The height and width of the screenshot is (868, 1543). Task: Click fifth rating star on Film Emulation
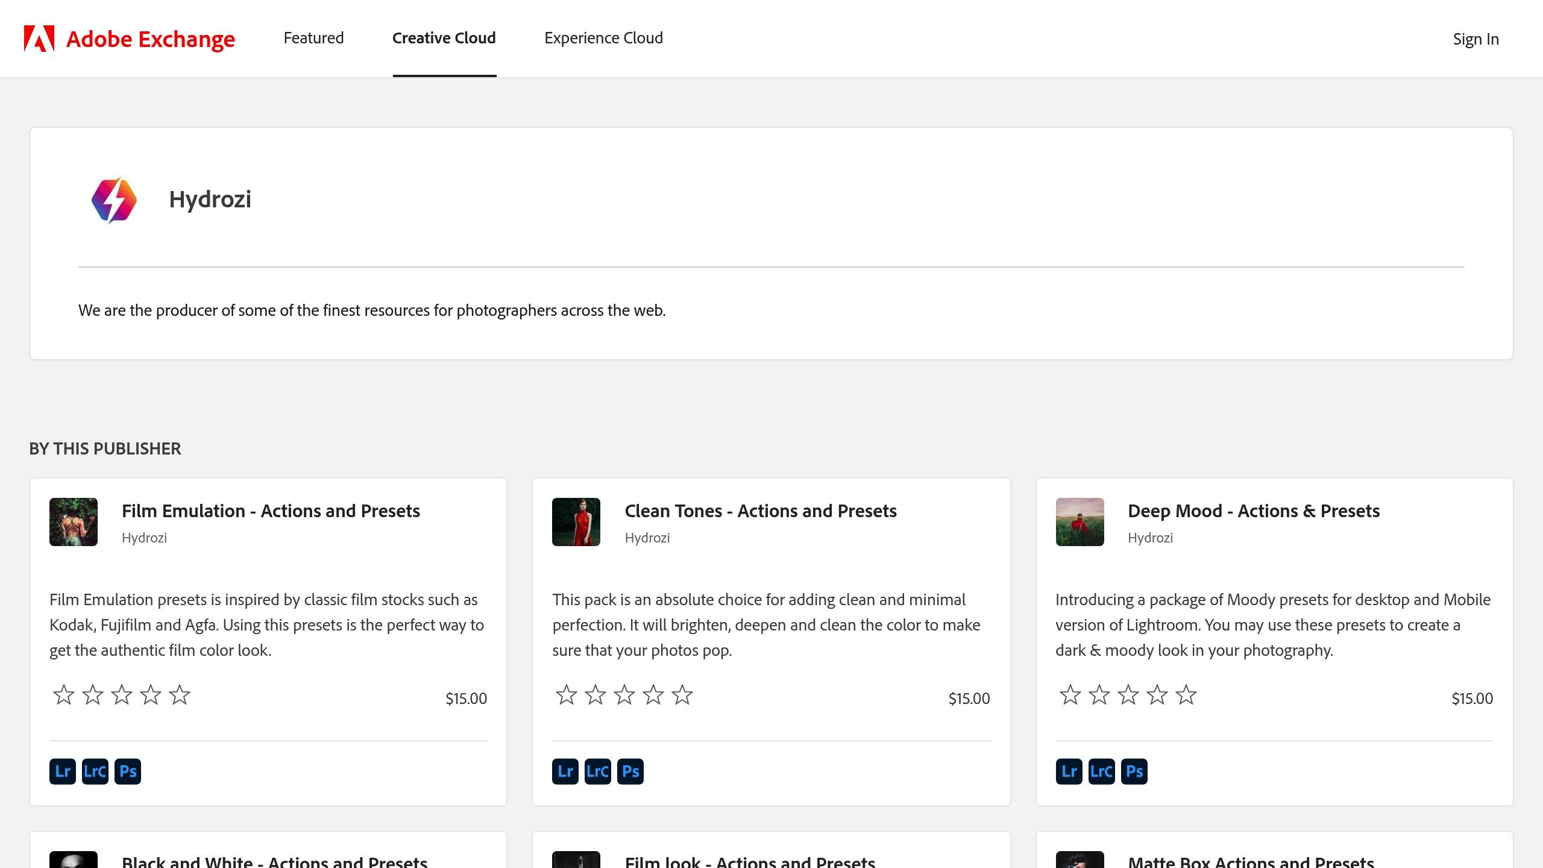click(x=180, y=695)
